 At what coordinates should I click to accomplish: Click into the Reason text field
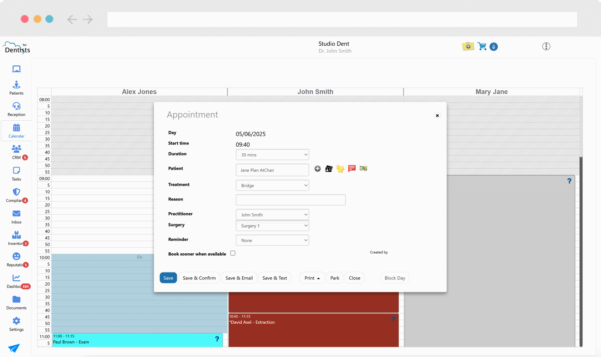pos(291,200)
